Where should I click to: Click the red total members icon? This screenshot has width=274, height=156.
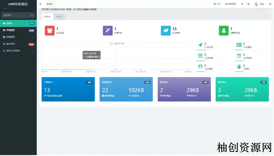click(50, 31)
